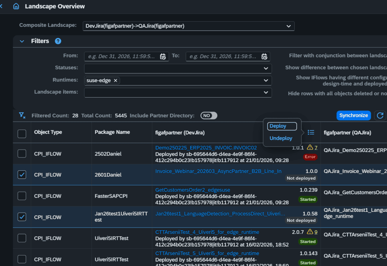Open the GetCustomersOrder2_edgesuse link

[192, 190]
